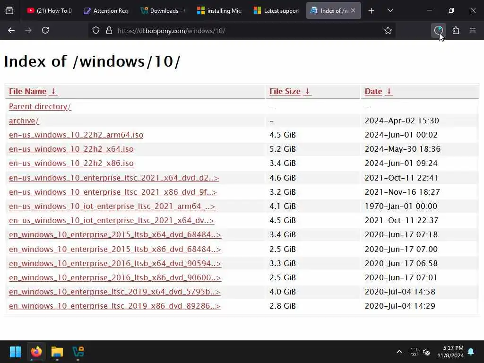Viewport: 484px width, 363px height.
Task: Open a new tab
Action: 372,11
